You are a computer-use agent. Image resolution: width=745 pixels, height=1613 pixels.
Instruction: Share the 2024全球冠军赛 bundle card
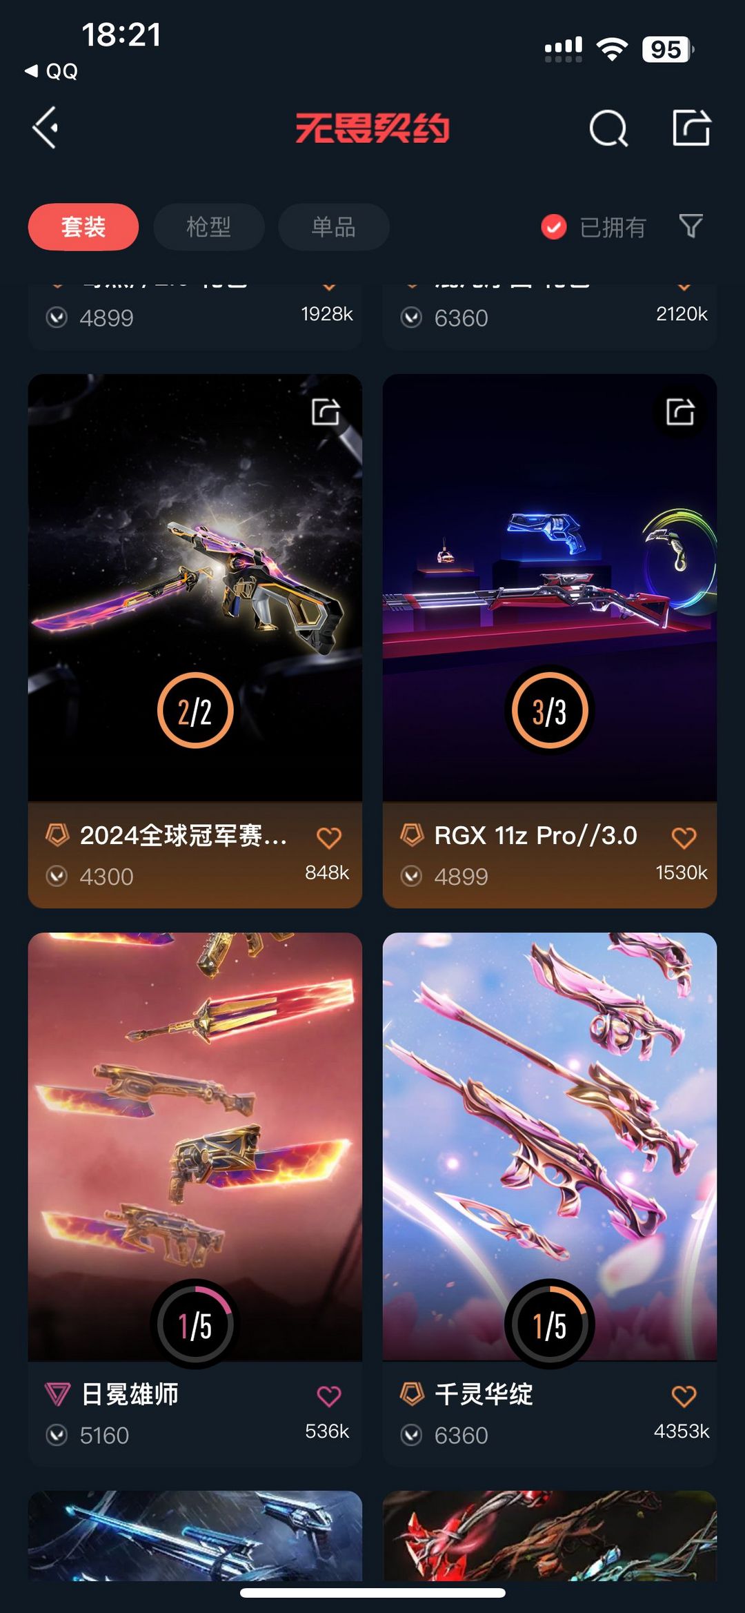tap(326, 412)
